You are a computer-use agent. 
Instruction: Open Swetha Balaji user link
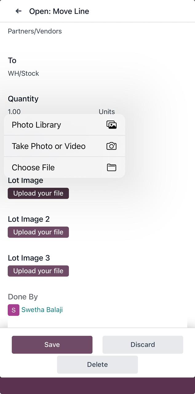(42, 310)
